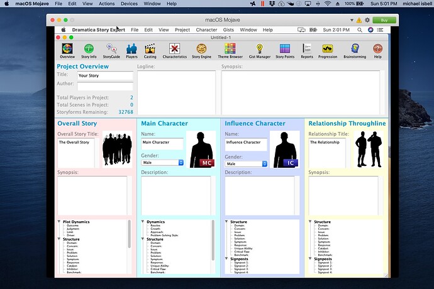Click the Logline text area
This screenshot has width=434, height=289.
(x=176, y=92)
